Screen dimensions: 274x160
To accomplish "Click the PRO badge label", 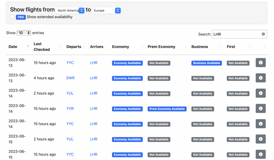I will [21, 17].
